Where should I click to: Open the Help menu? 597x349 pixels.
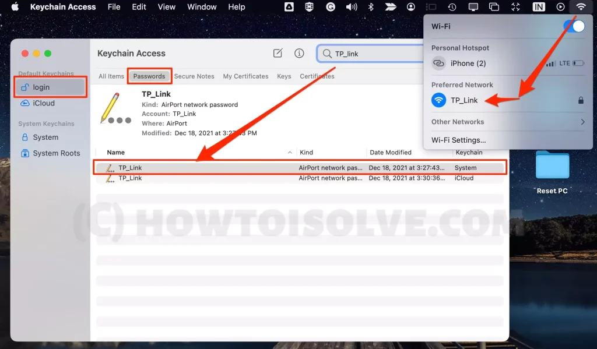coord(237,7)
